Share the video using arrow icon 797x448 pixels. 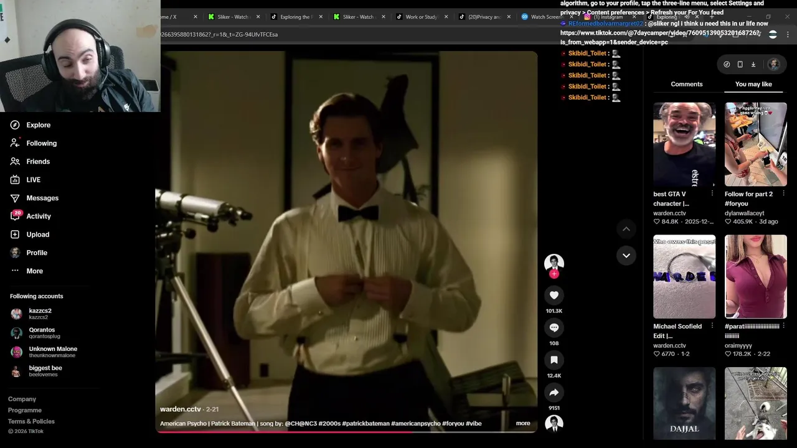554,392
